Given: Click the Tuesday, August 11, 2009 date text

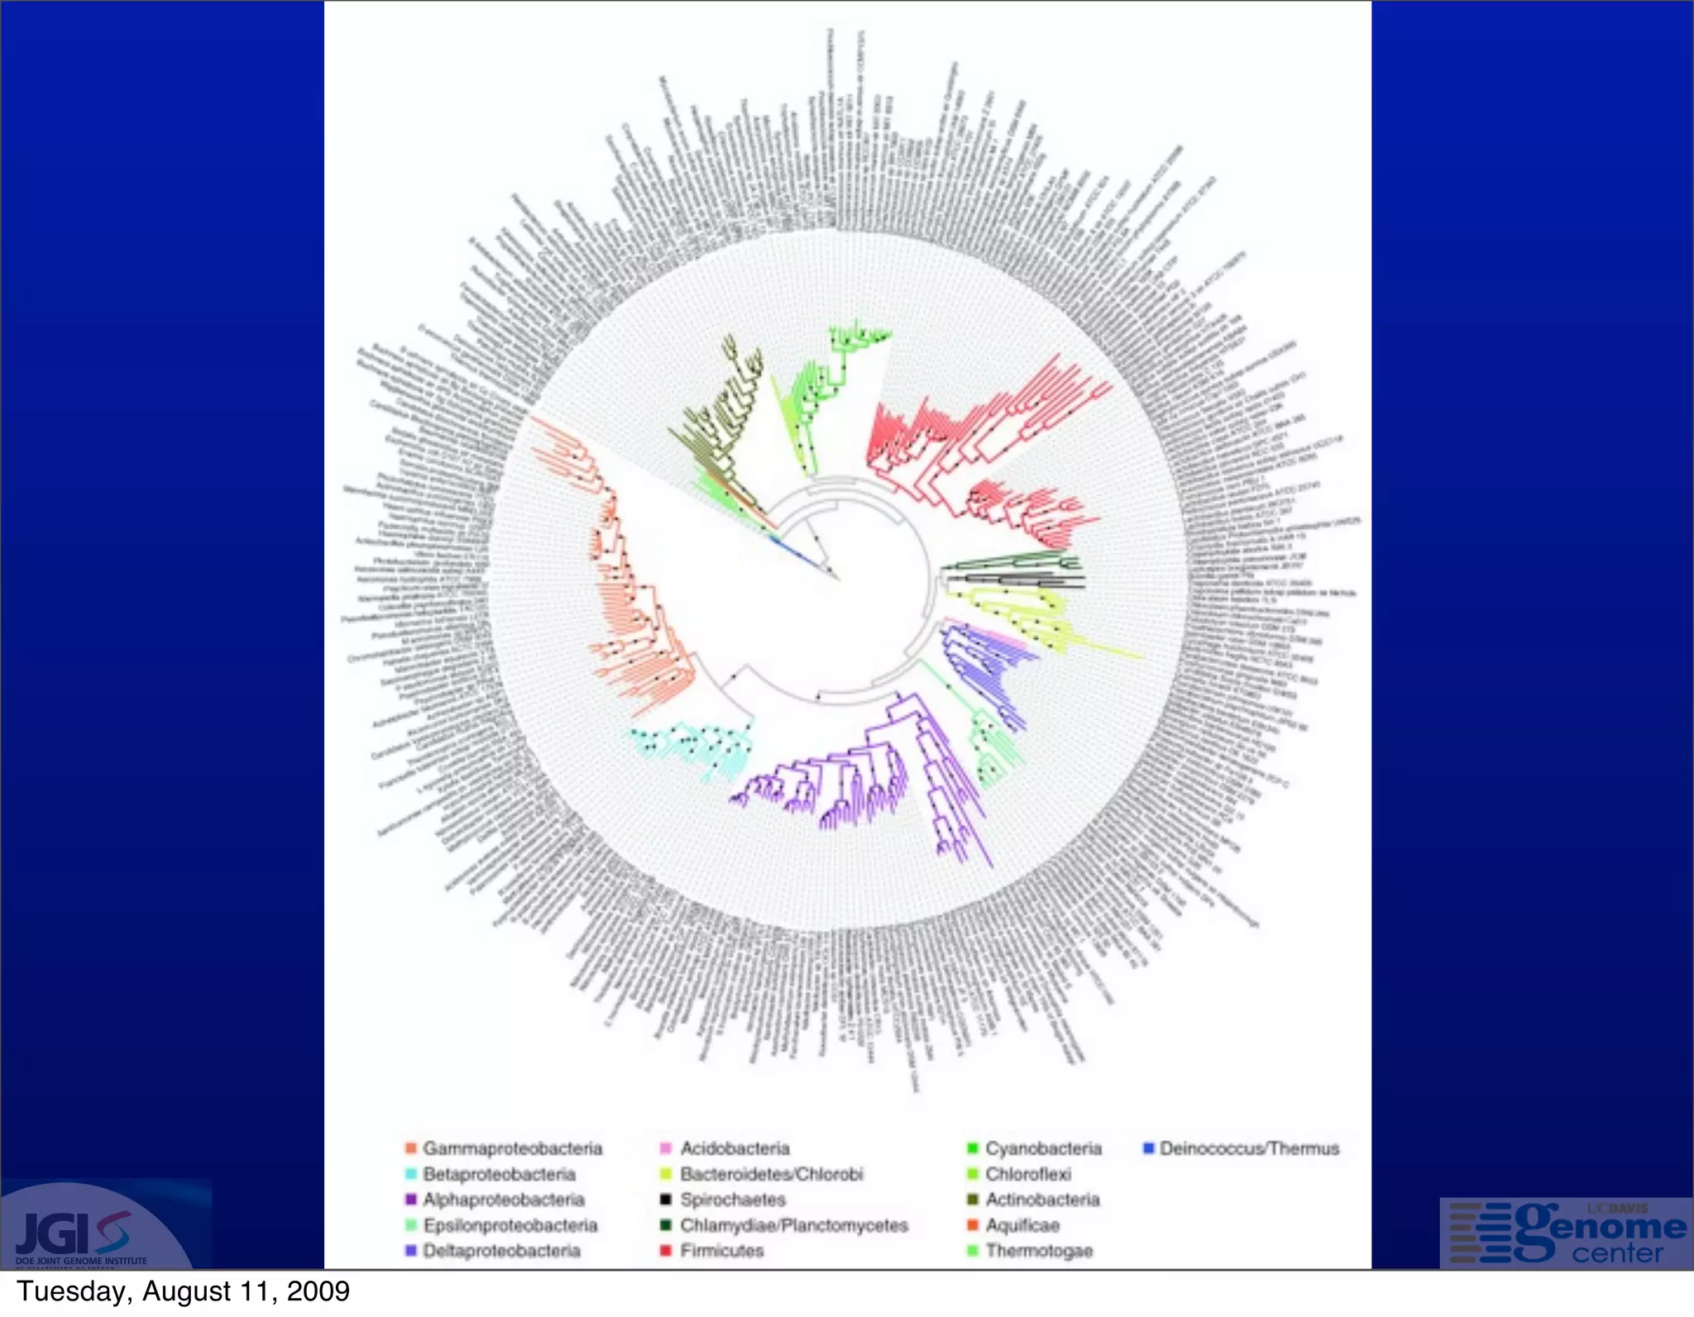Looking at the screenshot, I should pyautogui.click(x=184, y=1292).
